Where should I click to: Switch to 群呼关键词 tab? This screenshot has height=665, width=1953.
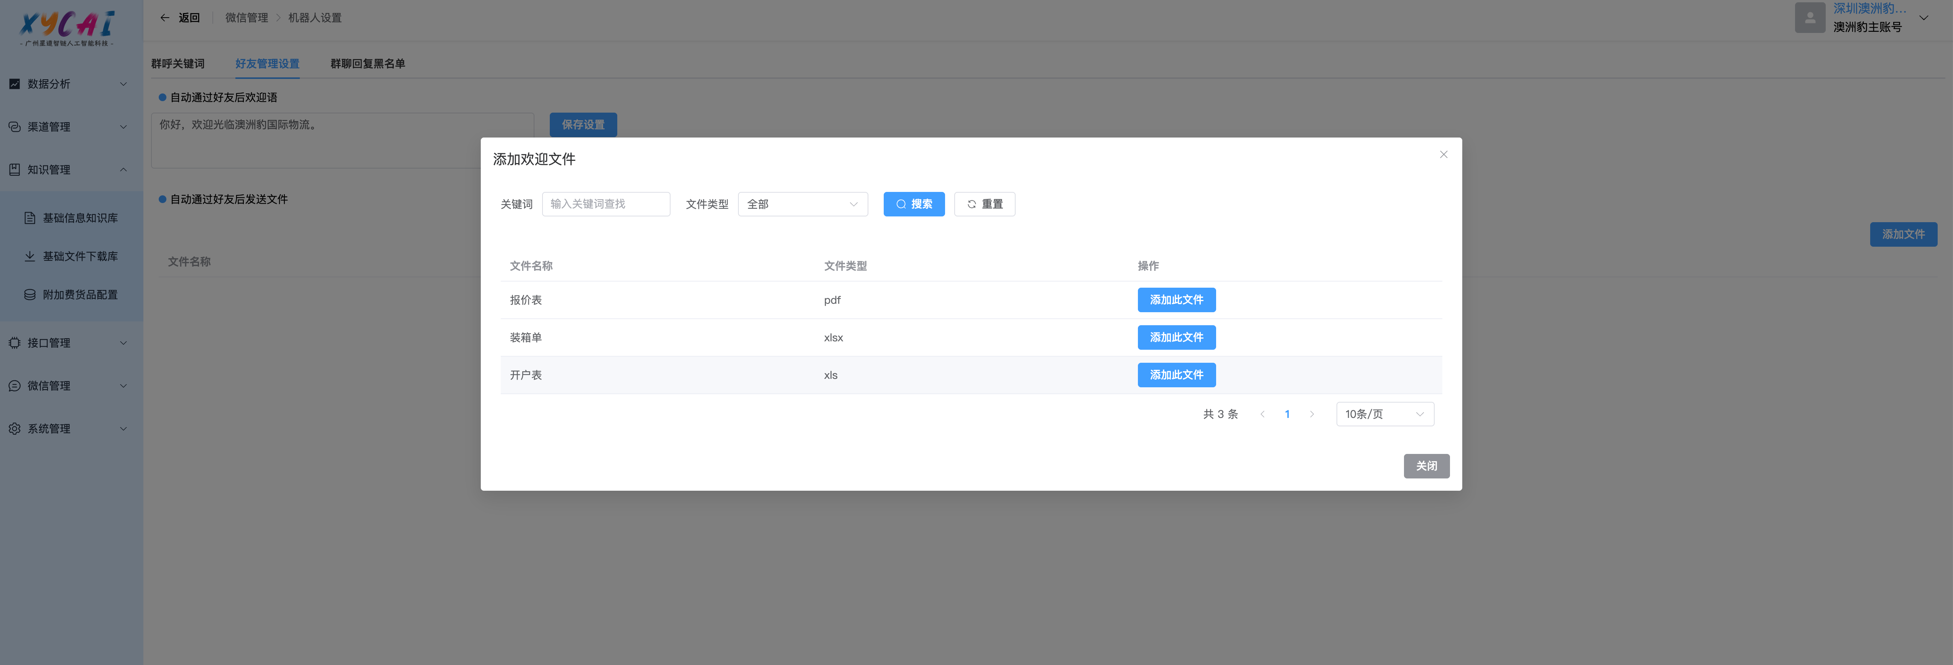[x=178, y=64]
